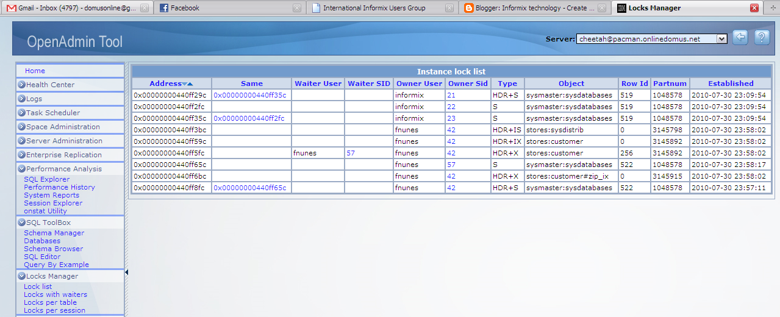780x317 pixels.
Task: Sort table by Owner User column
Action: pyautogui.click(x=419, y=84)
